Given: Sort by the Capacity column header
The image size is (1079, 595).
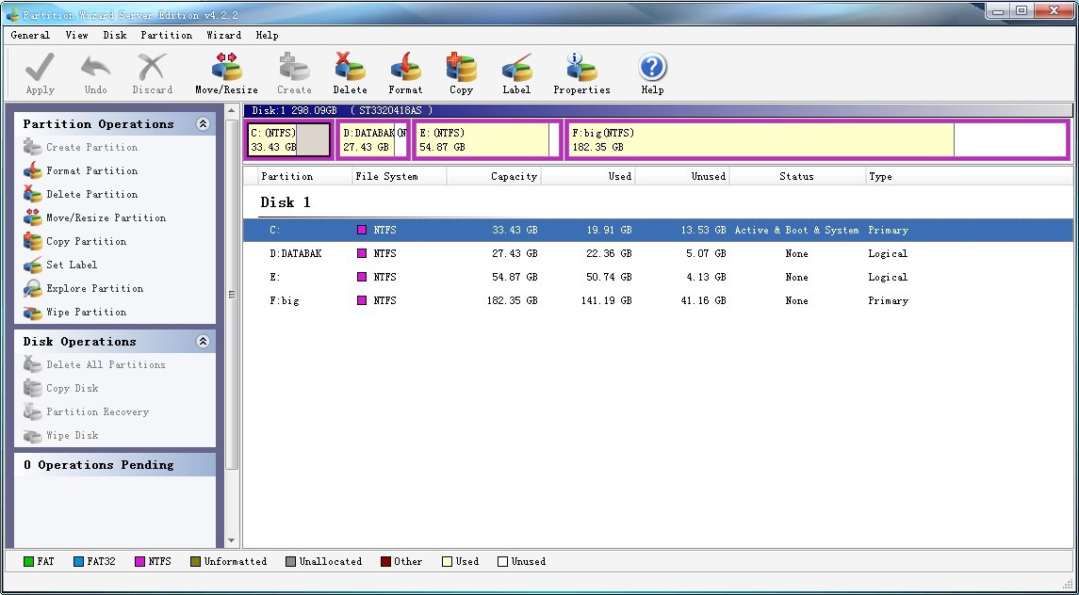Looking at the screenshot, I should click(x=494, y=176).
